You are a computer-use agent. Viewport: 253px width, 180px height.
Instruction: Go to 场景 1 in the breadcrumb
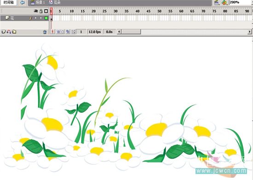(38, 2)
